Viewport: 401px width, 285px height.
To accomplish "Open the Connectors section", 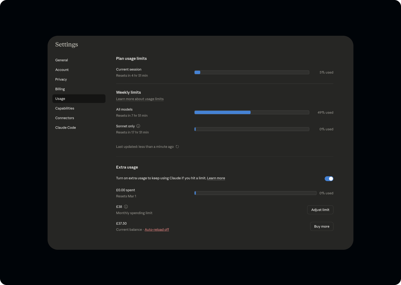I will [79, 118].
